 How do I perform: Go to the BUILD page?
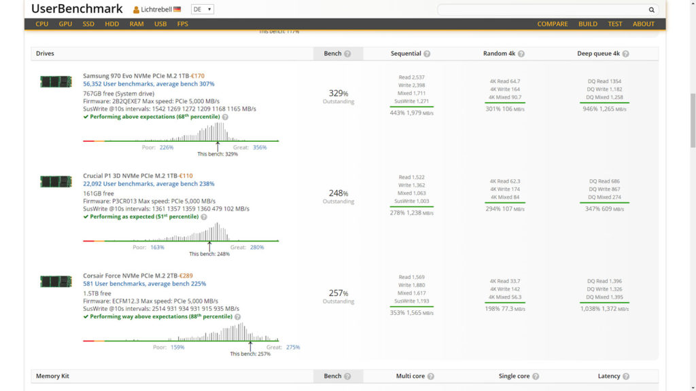pyautogui.click(x=588, y=24)
